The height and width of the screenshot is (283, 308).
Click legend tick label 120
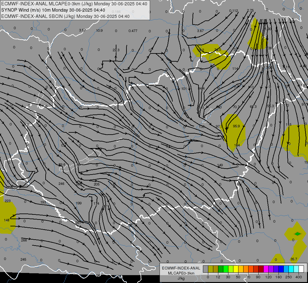click(x=268, y=277)
